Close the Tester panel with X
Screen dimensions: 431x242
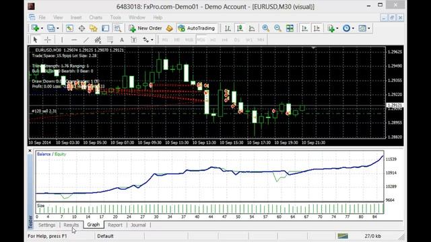pos(30,151)
